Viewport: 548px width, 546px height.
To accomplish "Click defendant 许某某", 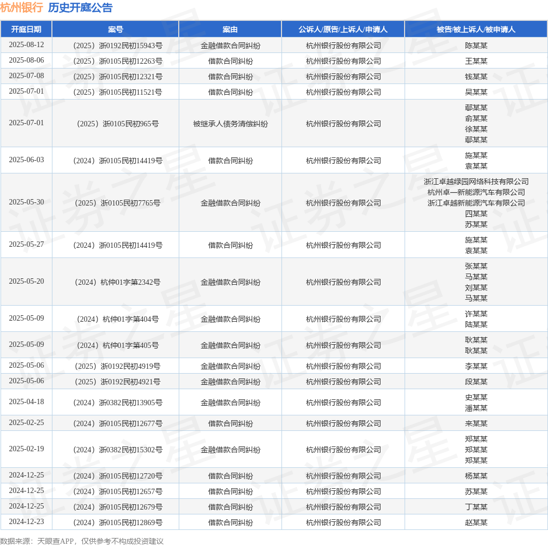I will (x=476, y=314).
